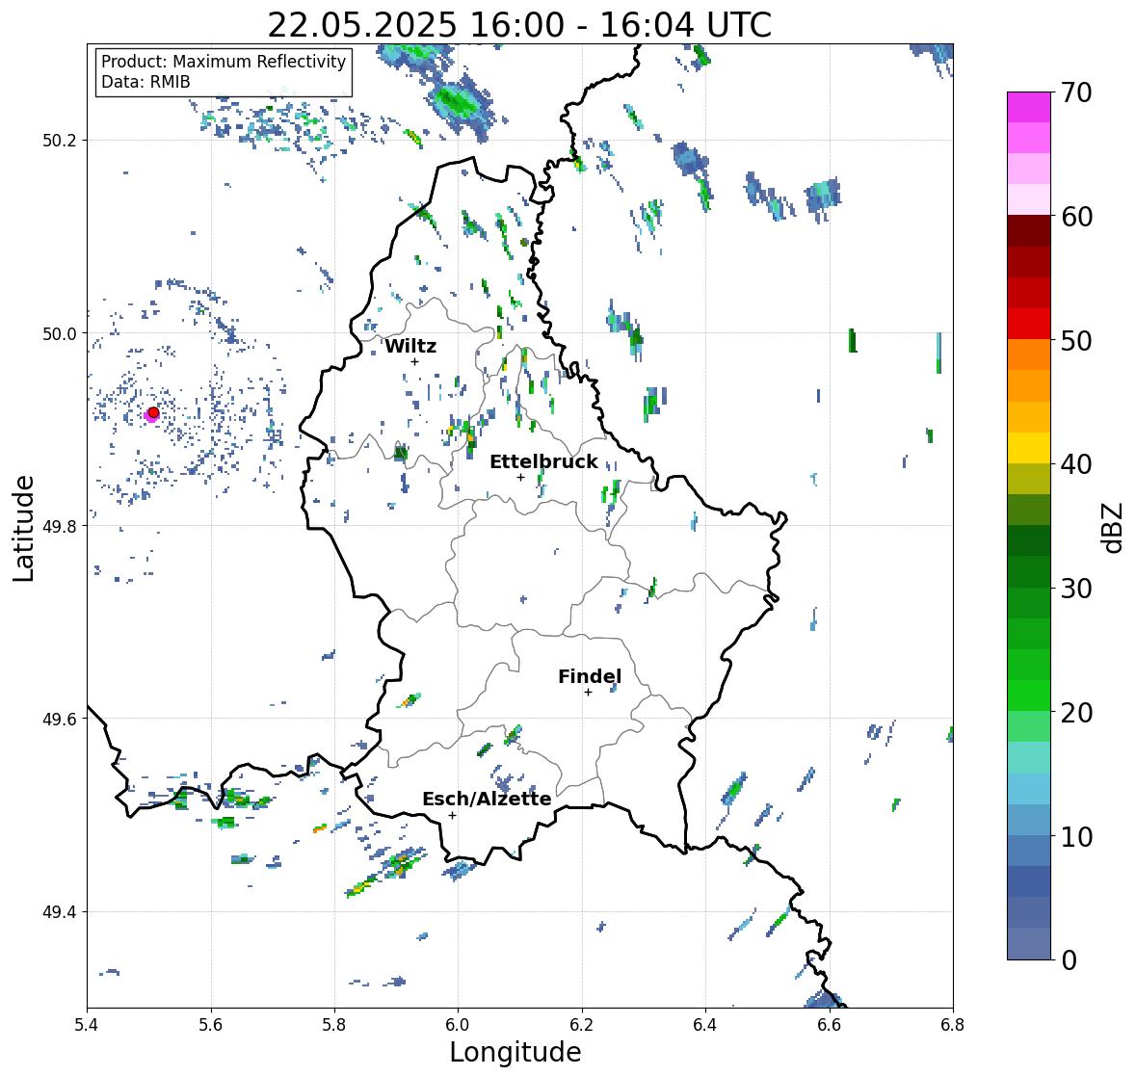Click the latitude tick label 49.4
Image resolution: width=1136 pixels, height=1076 pixels.
click(60, 912)
